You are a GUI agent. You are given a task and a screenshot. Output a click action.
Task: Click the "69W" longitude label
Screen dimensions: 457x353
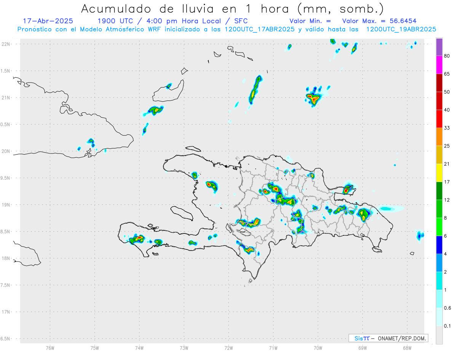363,347
